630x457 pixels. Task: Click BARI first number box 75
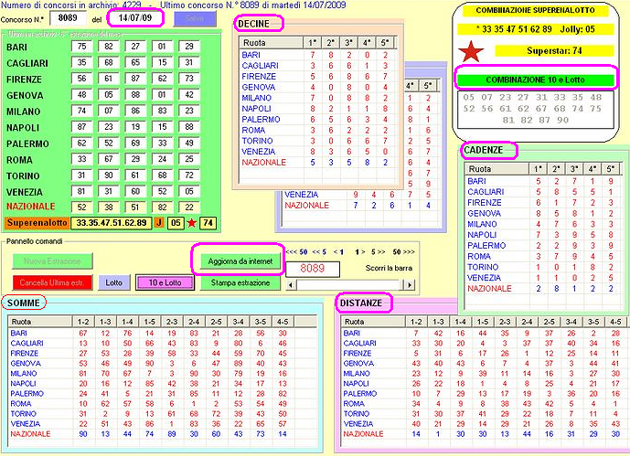[x=82, y=47]
